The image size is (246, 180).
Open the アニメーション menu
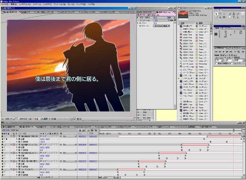point(60,4)
